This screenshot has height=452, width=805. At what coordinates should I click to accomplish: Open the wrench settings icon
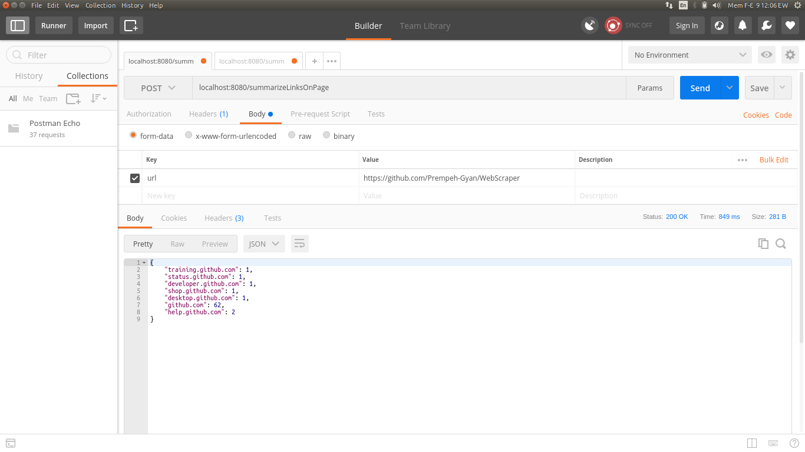pyautogui.click(x=766, y=25)
